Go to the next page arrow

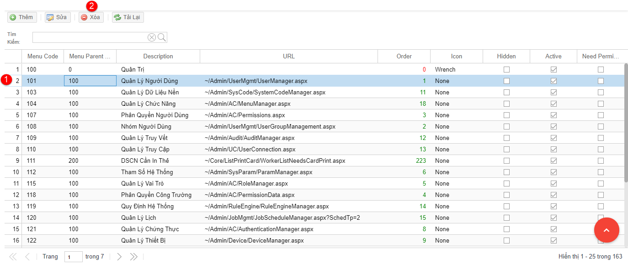tap(119, 257)
